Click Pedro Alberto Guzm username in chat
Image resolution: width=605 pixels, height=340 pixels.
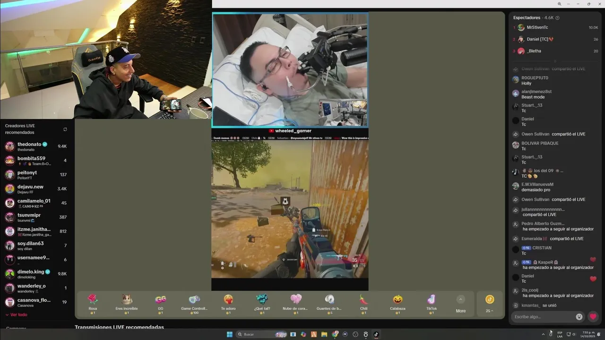pyautogui.click(x=543, y=223)
